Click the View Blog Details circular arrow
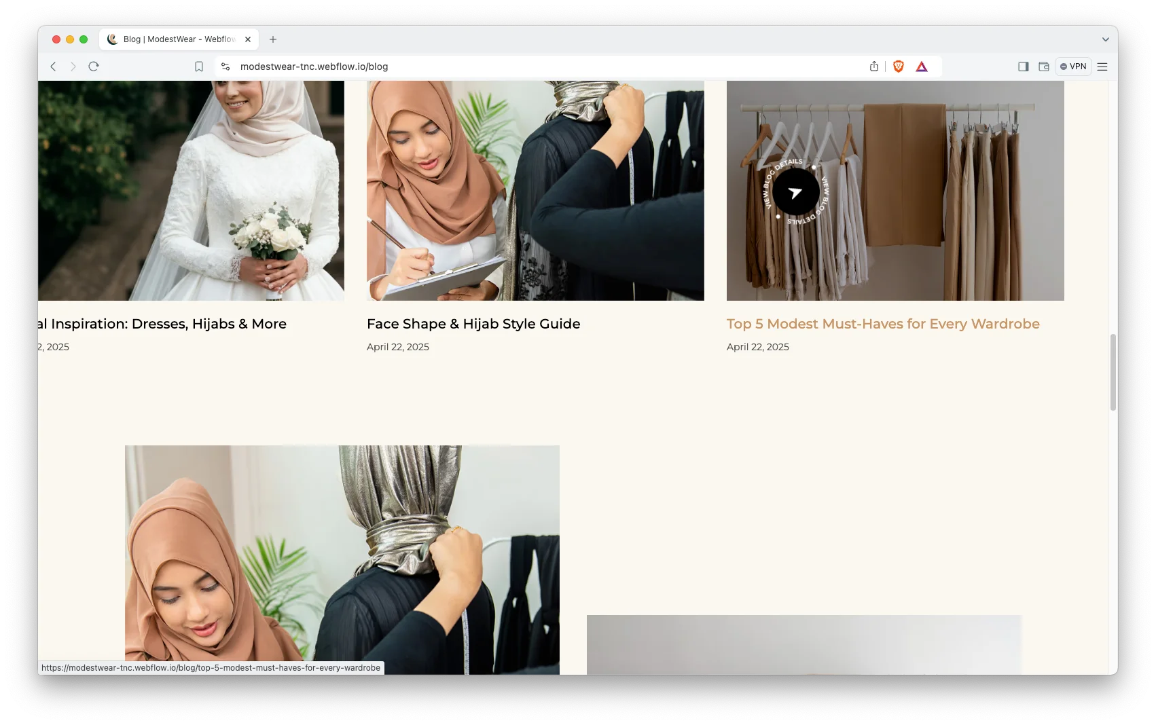 (x=795, y=193)
